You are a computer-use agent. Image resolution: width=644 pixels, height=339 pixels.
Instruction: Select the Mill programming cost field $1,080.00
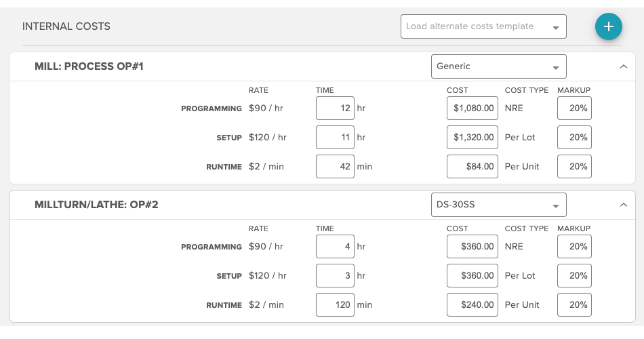click(x=472, y=108)
